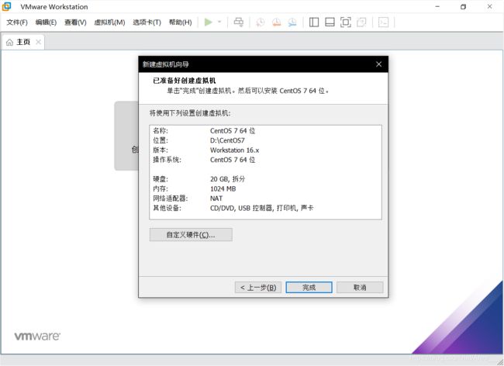Open the 查看(V) menu

(75, 22)
